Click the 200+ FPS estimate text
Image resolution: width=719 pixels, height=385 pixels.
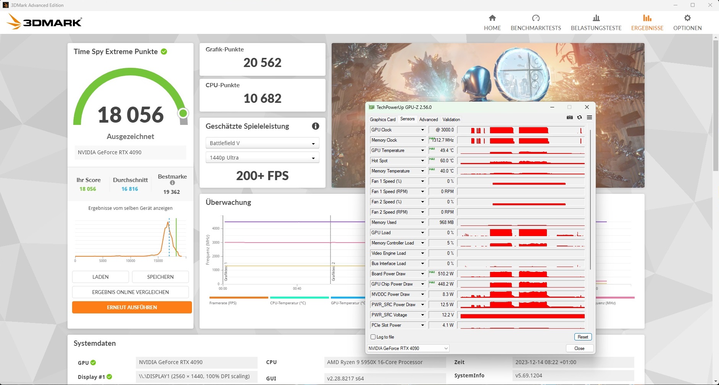click(x=263, y=176)
